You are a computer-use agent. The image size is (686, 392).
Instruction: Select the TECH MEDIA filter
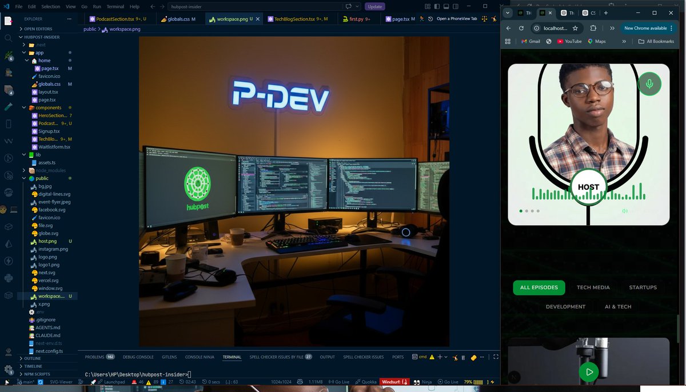click(x=593, y=287)
